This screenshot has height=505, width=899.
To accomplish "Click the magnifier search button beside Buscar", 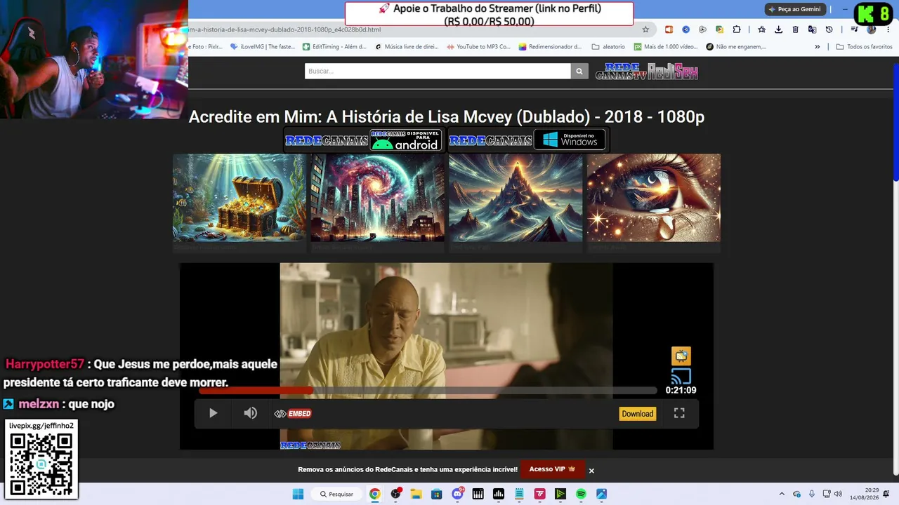I will pyautogui.click(x=579, y=71).
